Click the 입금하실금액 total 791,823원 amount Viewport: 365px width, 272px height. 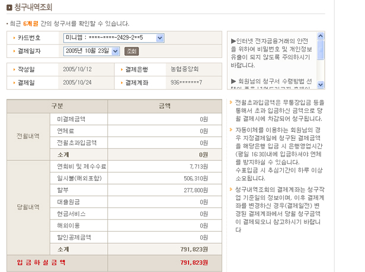(194, 260)
